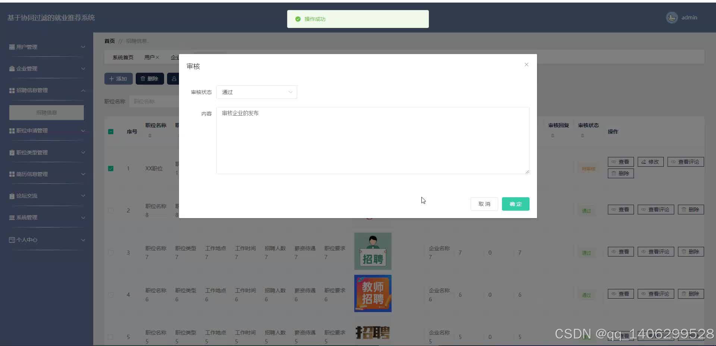Click 查看评论 button for row 3
The width and height of the screenshot is (716, 346).
pyautogui.click(x=656, y=252)
